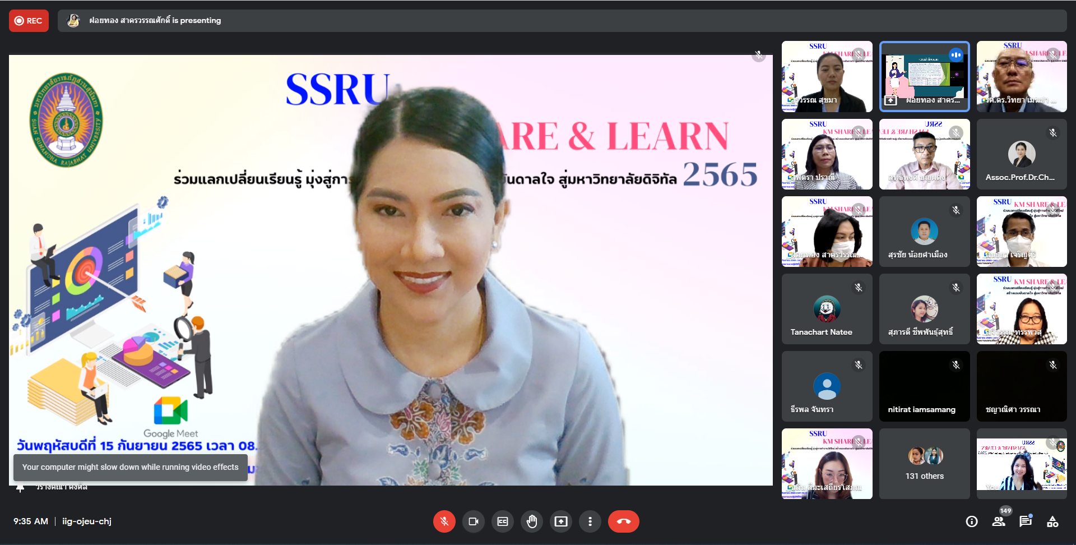Toggle the camera on or off
This screenshot has width=1076, height=545.
tap(474, 521)
